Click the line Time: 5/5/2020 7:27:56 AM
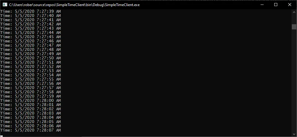 (x=31, y=83)
